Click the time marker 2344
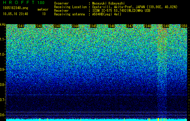The height and width of the screenshot is (121, 190). (x=75, y=26)
